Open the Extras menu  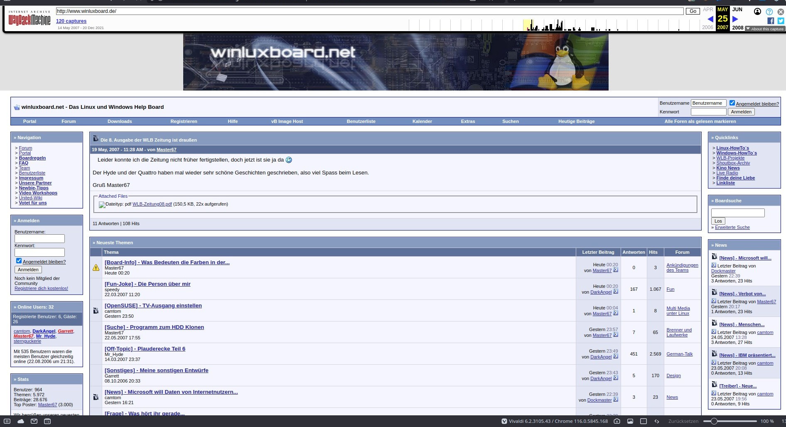pos(468,121)
